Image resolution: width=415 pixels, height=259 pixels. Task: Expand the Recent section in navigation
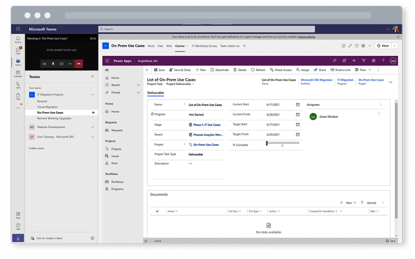[138, 85]
